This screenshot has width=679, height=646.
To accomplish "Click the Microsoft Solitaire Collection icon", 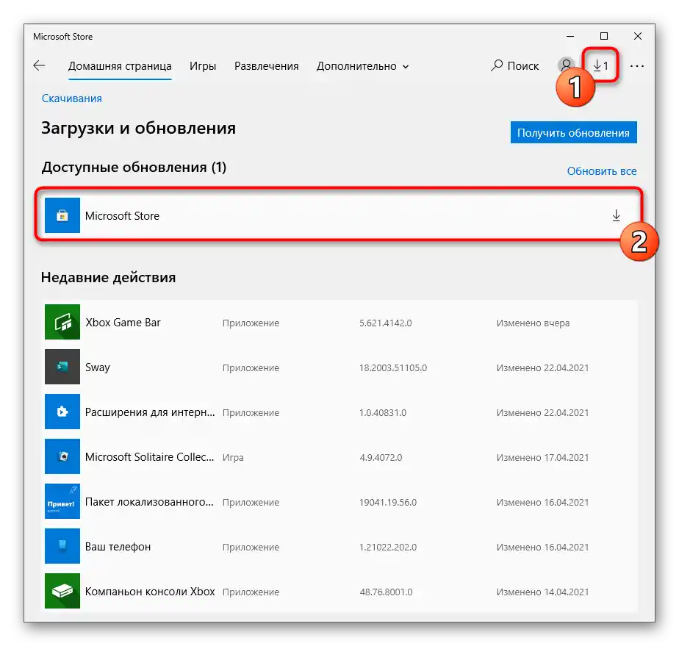I will (x=62, y=456).
